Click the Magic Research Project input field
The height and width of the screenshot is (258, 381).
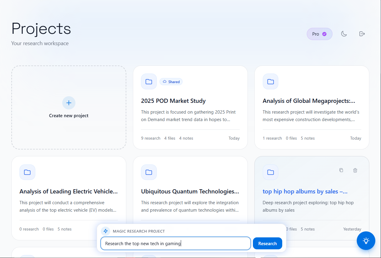(x=176, y=243)
